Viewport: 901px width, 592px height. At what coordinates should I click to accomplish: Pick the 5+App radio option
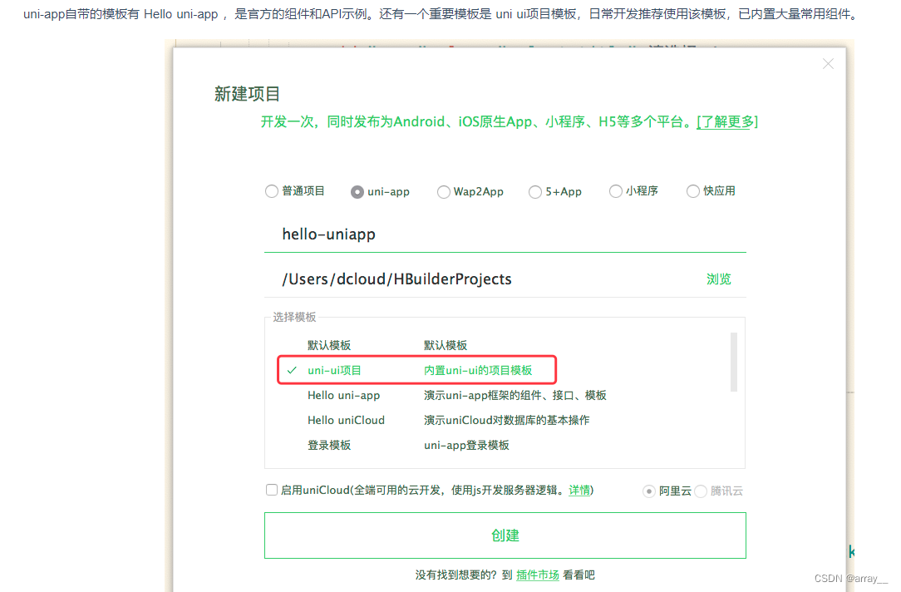[x=535, y=192]
